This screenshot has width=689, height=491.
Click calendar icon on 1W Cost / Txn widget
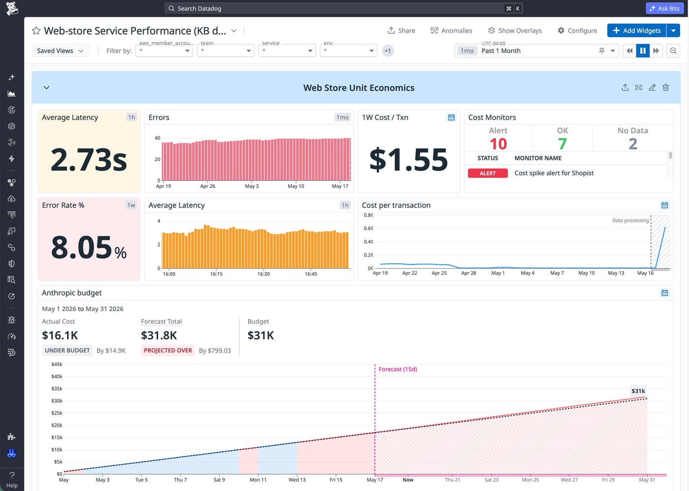[x=451, y=117]
